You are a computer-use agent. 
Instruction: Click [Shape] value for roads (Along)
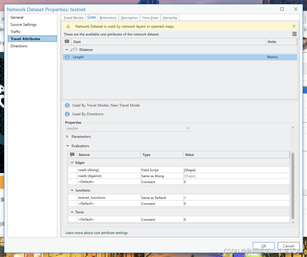(236, 170)
